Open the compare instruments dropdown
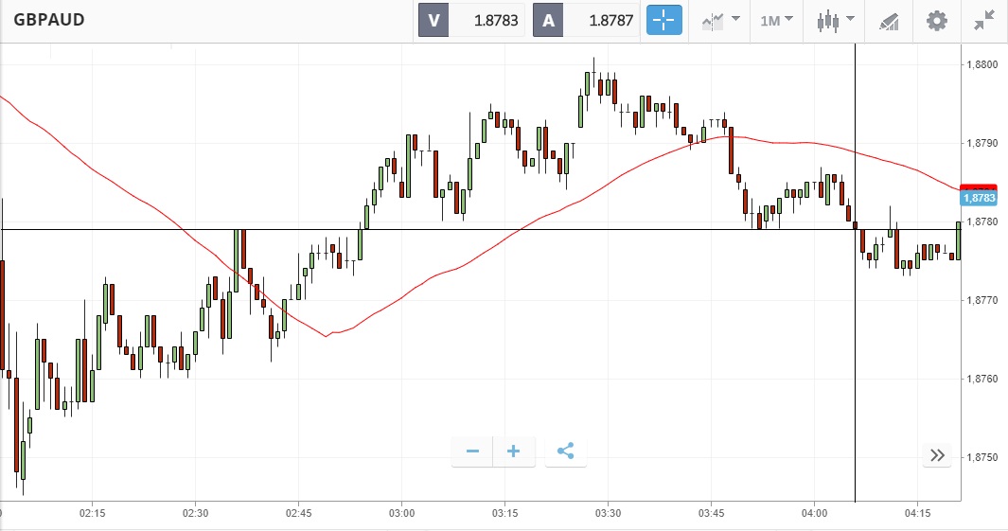1008x531 pixels. point(720,20)
